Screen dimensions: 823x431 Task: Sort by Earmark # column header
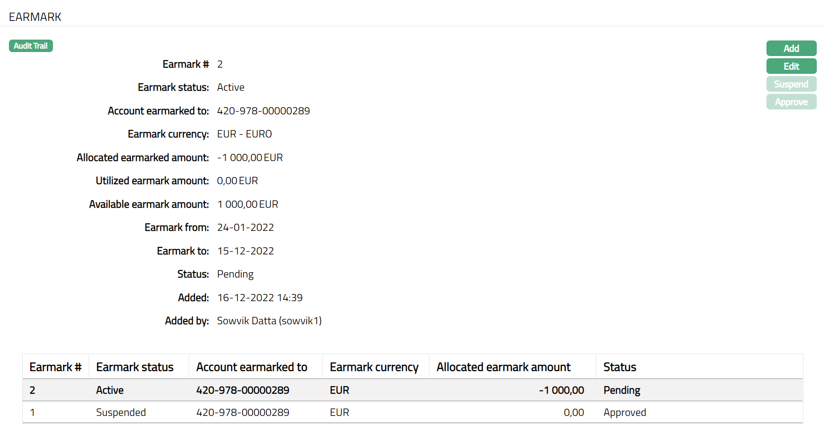point(55,367)
